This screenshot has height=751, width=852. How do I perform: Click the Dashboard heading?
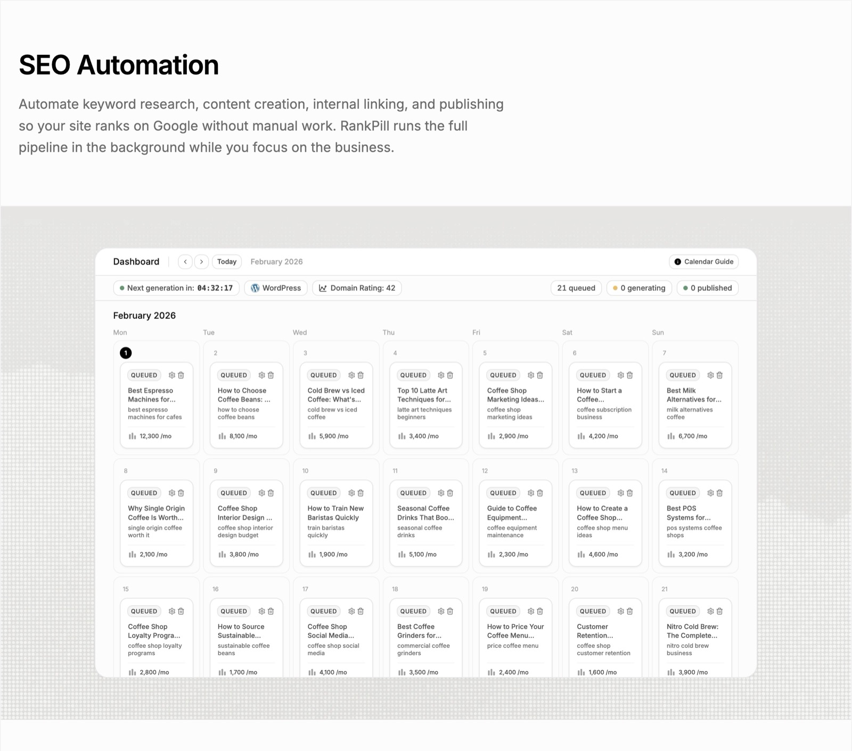click(x=136, y=262)
